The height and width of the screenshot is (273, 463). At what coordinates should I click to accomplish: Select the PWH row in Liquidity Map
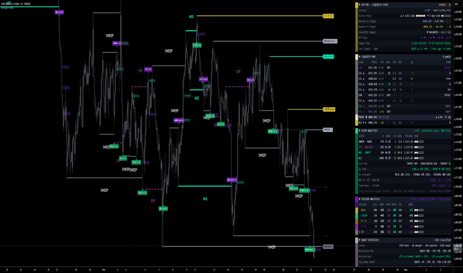[404, 68]
